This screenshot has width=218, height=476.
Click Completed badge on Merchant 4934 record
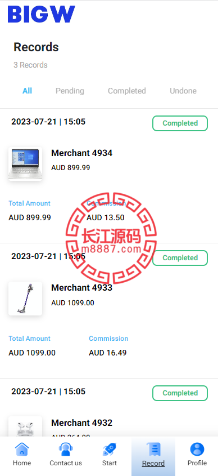180,123
